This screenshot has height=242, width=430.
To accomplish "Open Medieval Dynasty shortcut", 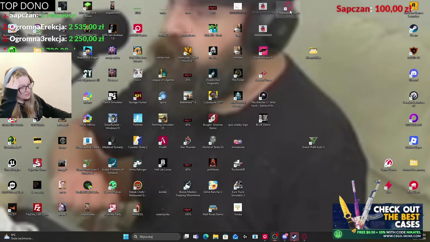I will (113, 143).
